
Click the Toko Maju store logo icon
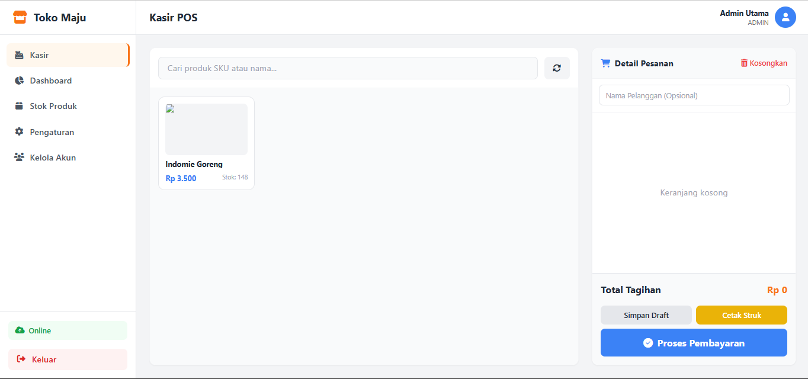click(x=20, y=18)
